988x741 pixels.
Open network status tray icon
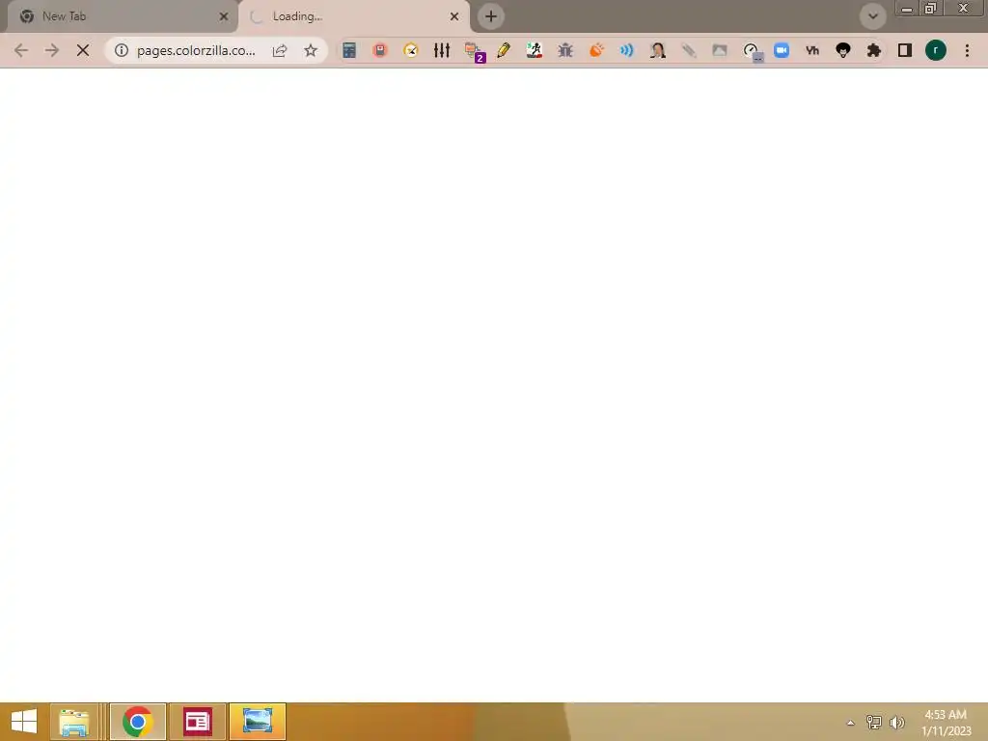(874, 722)
